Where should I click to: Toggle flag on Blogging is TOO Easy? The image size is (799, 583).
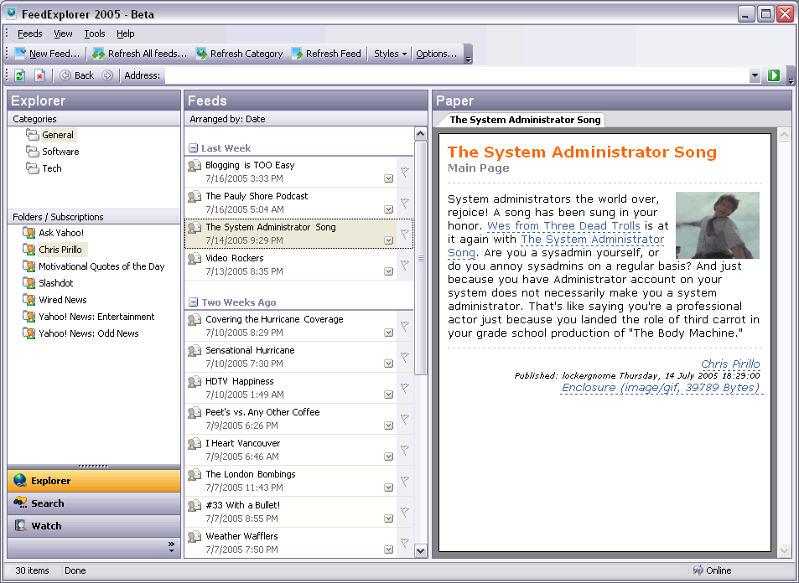[x=405, y=172]
